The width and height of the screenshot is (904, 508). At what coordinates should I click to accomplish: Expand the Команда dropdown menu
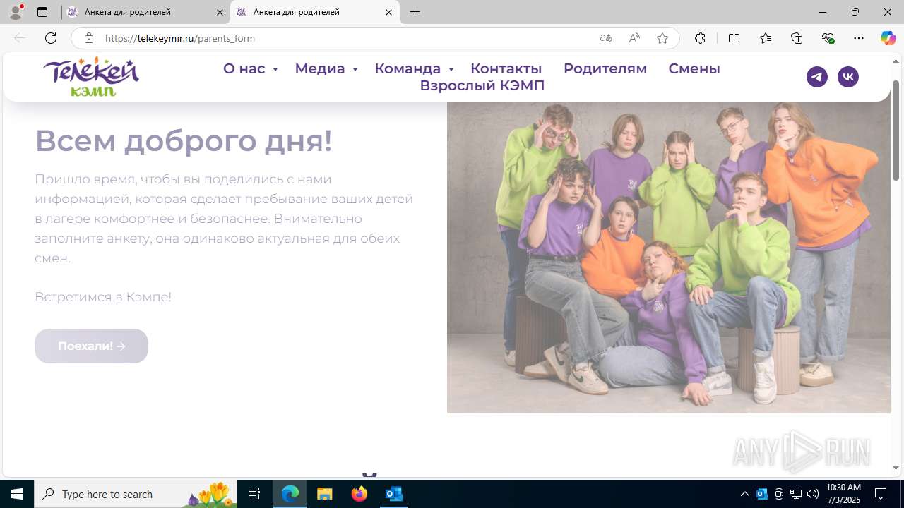click(x=414, y=68)
